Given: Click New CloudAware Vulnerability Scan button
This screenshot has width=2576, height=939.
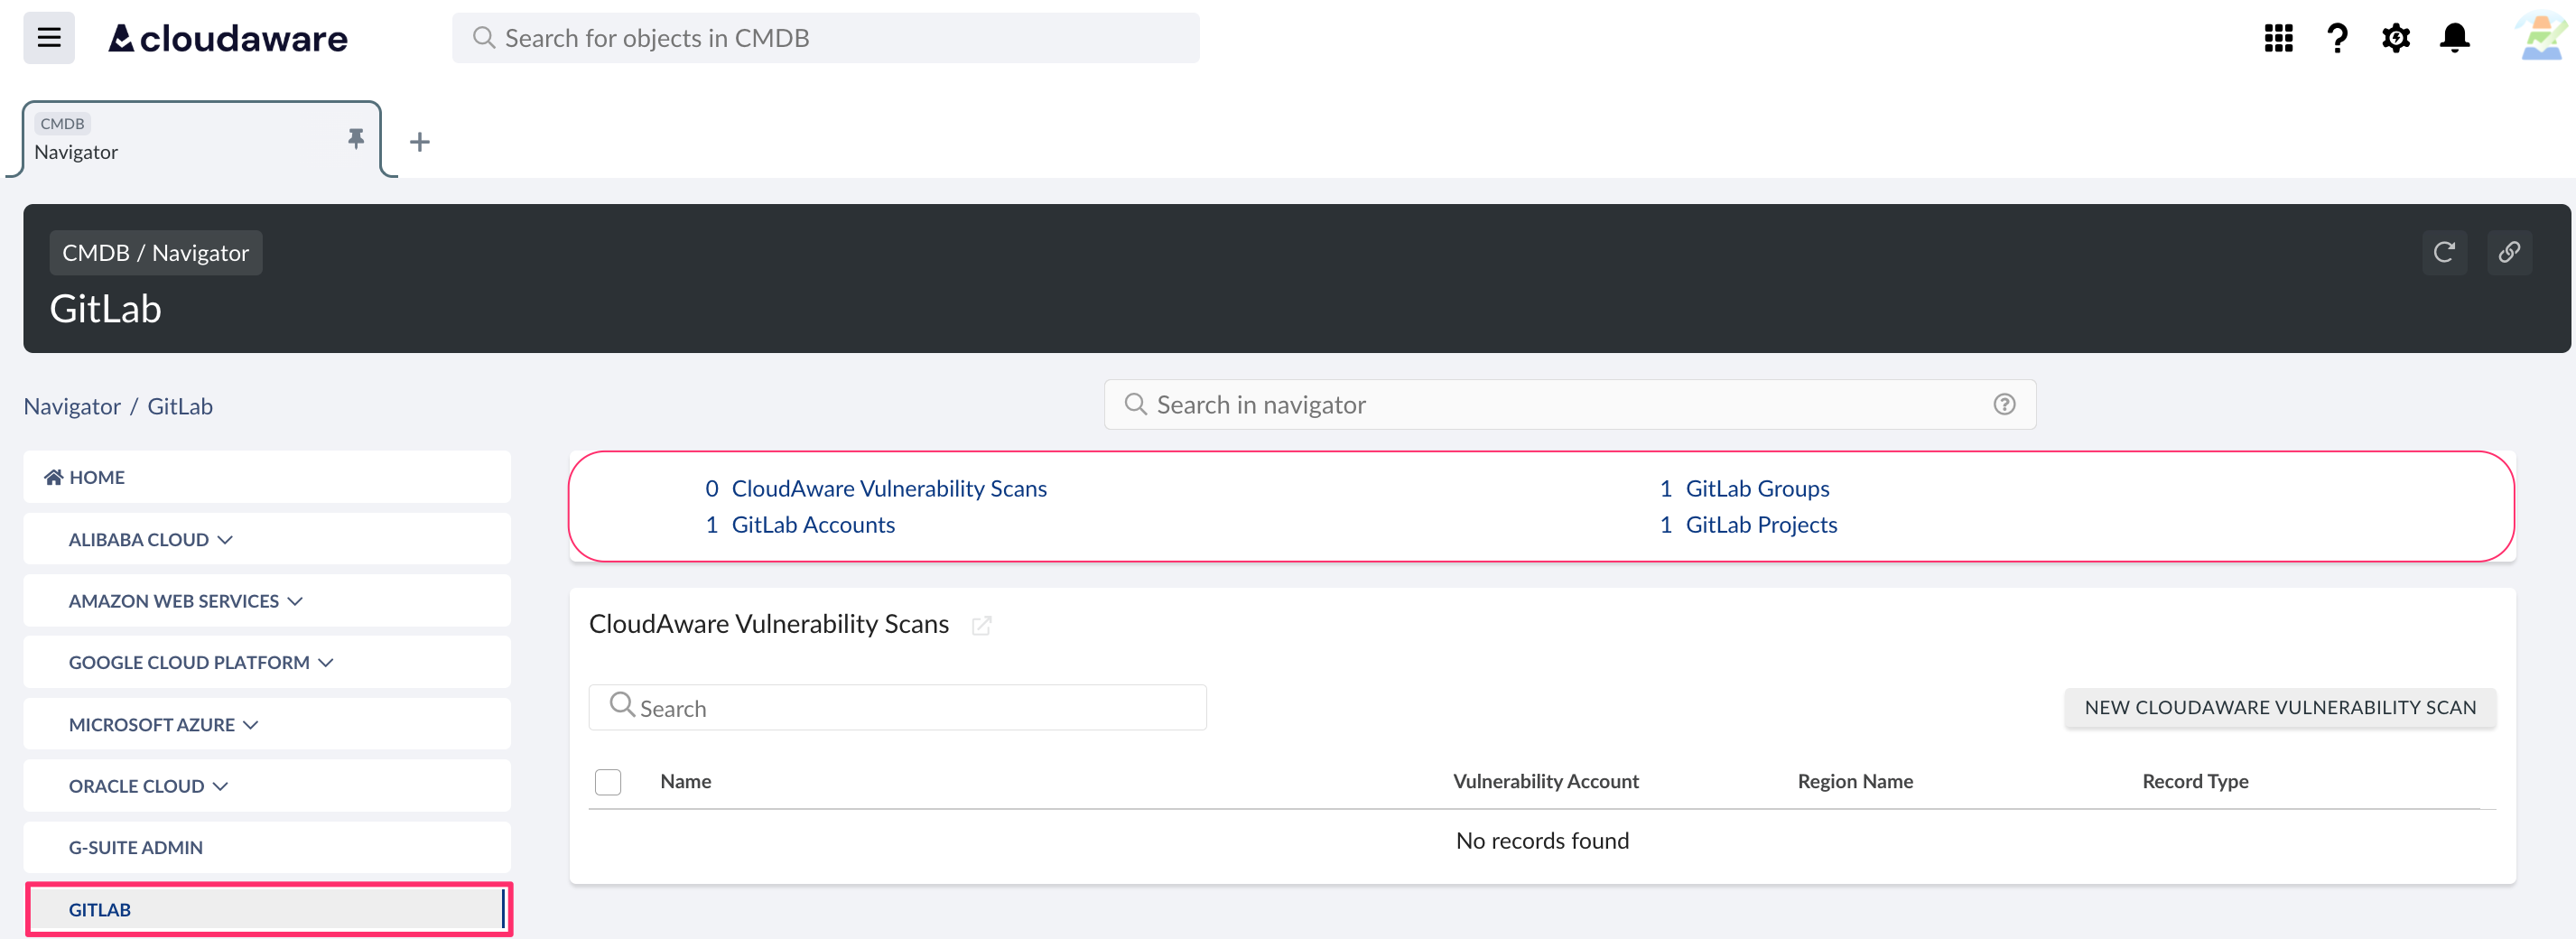Looking at the screenshot, I should (2280, 708).
